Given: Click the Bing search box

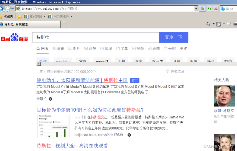Looking at the screenshot, I should 229,9.
